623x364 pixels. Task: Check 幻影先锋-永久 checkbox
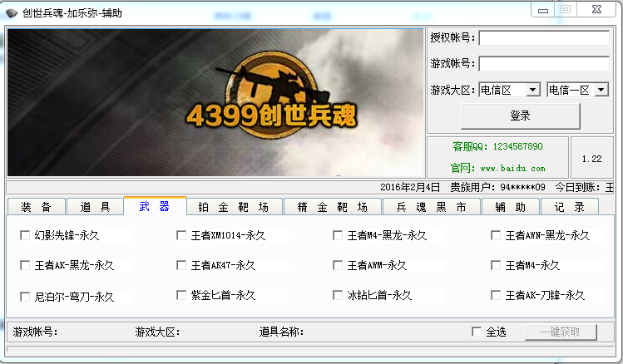click(25, 235)
